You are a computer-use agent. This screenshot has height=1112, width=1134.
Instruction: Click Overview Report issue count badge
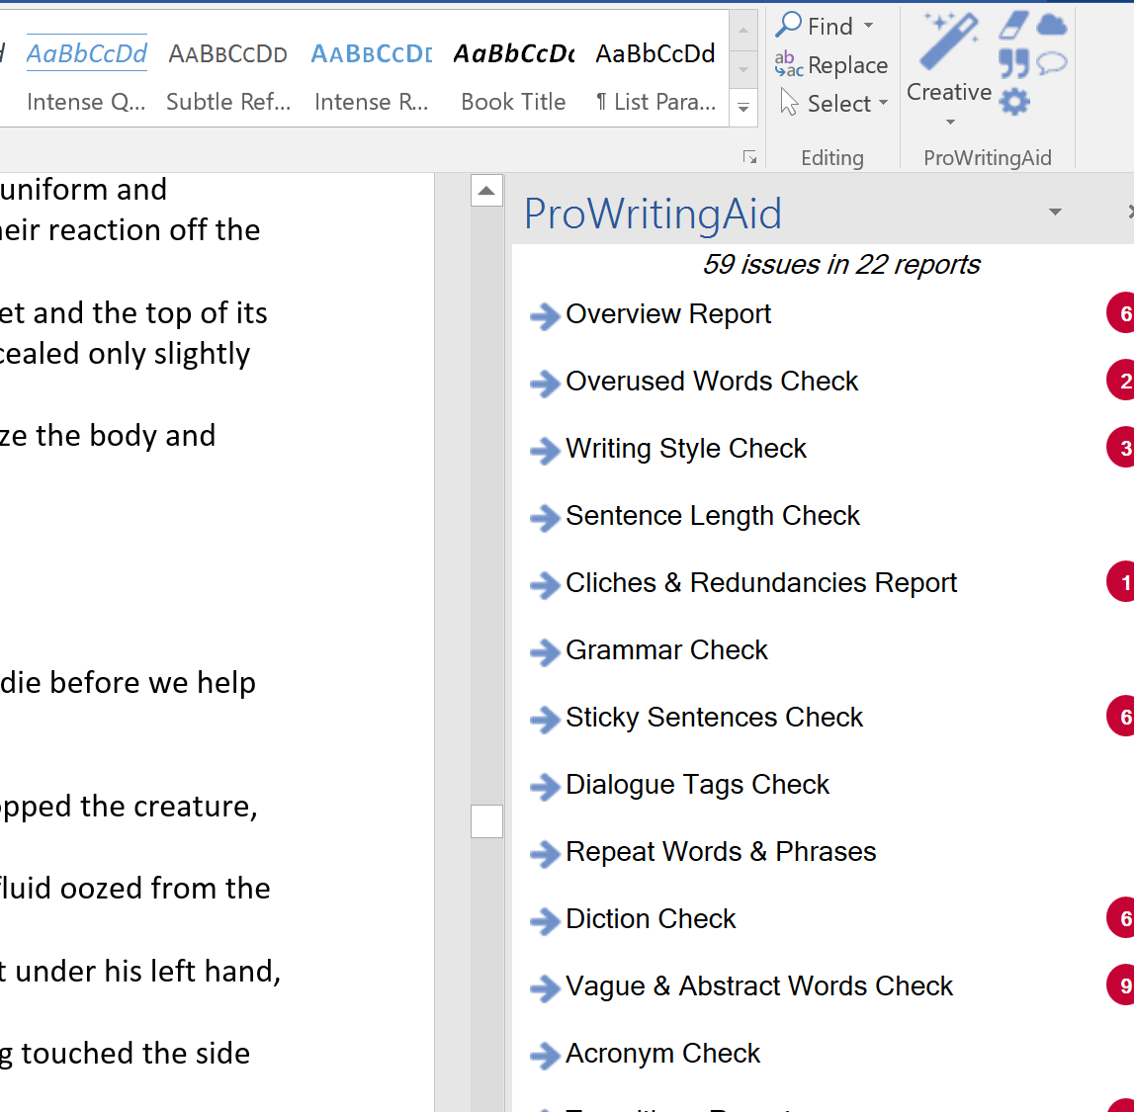click(x=1121, y=313)
